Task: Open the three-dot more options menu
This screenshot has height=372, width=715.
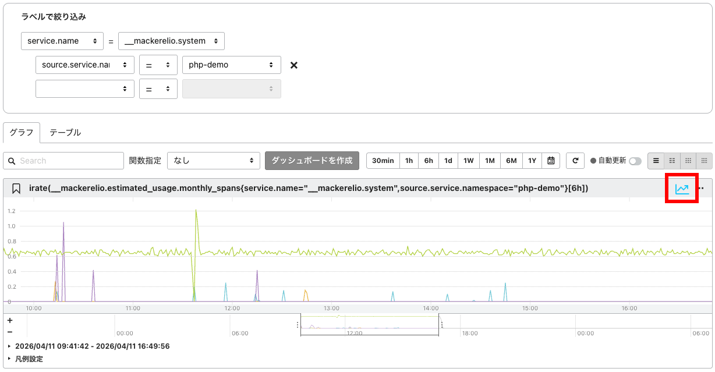Action: (702, 189)
